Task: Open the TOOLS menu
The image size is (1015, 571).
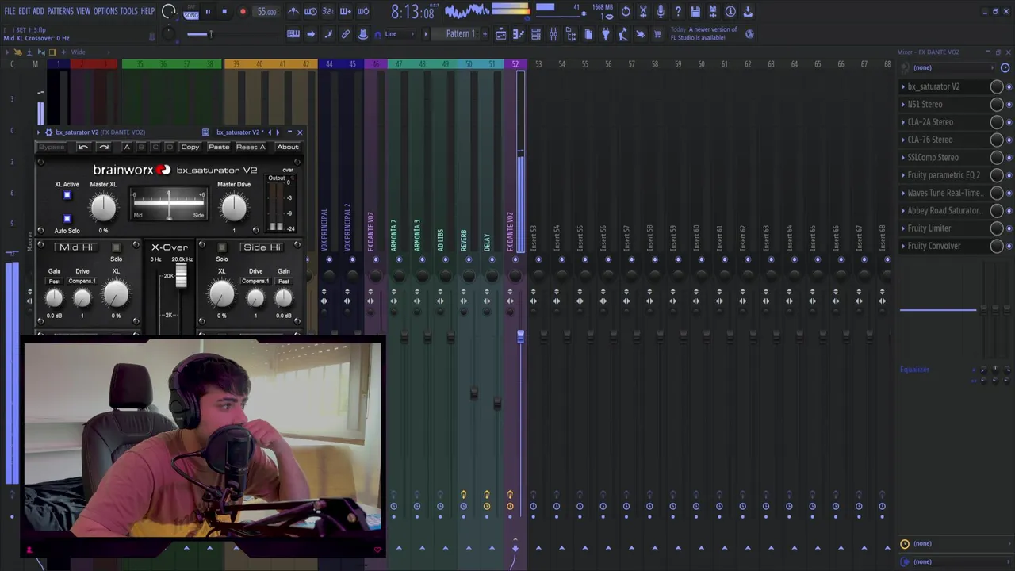Action: coord(129,11)
